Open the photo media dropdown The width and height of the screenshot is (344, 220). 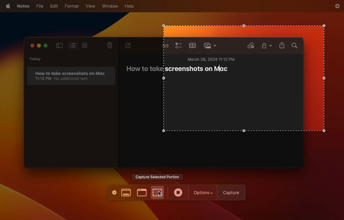coord(210,45)
